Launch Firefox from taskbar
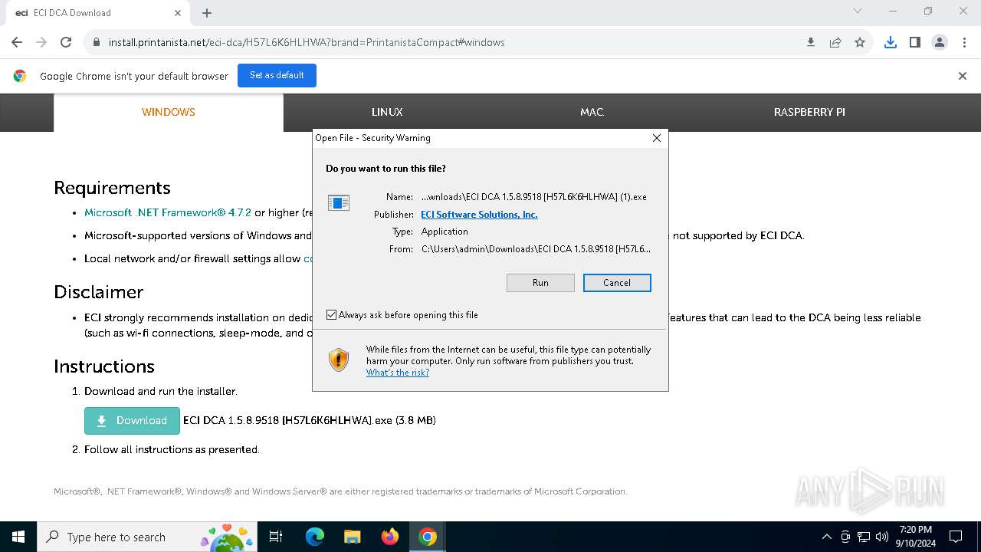The height and width of the screenshot is (552, 981). click(x=390, y=537)
